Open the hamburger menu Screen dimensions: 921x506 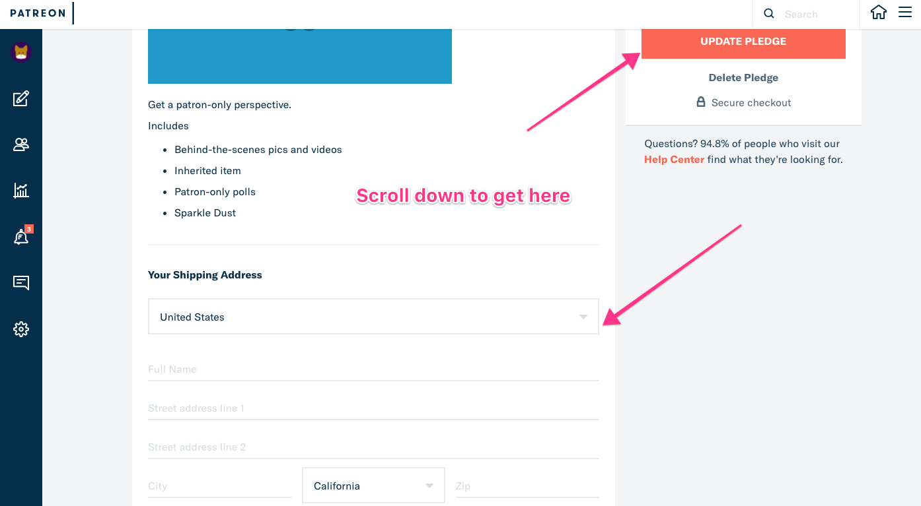coord(905,13)
